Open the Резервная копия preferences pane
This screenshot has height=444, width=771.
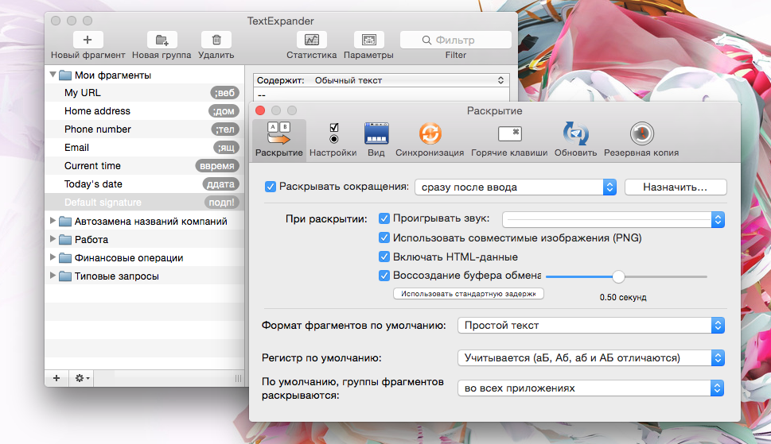641,133
